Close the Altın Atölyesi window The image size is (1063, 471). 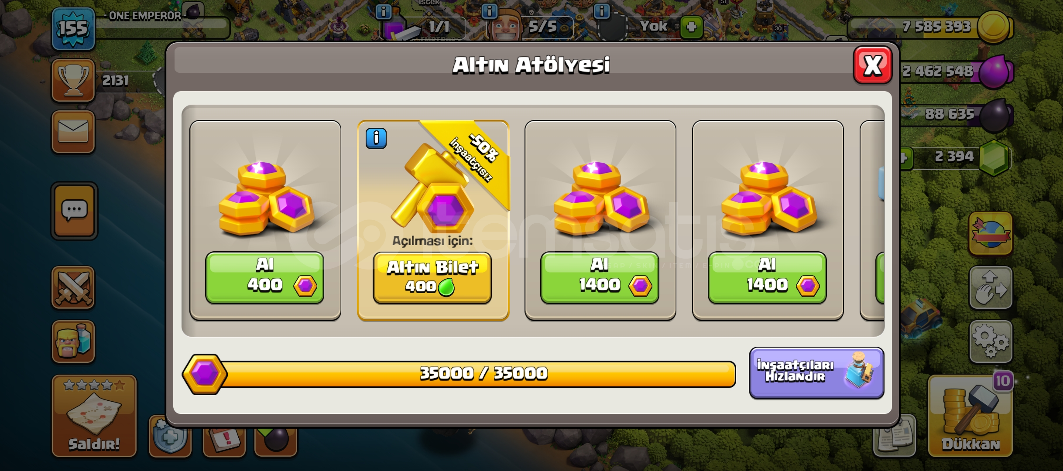click(x=873, y=65)
